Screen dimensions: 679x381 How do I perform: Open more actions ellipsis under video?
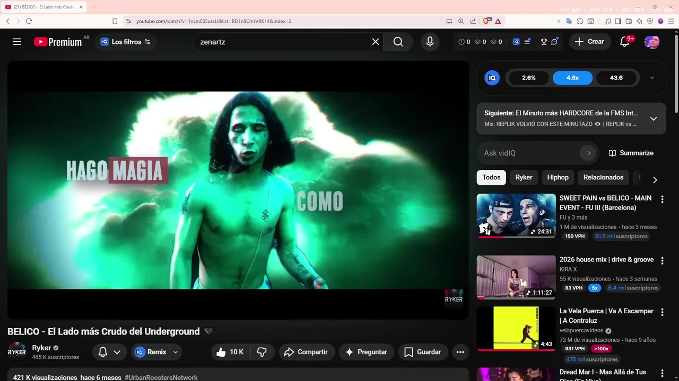pos(460,352)
